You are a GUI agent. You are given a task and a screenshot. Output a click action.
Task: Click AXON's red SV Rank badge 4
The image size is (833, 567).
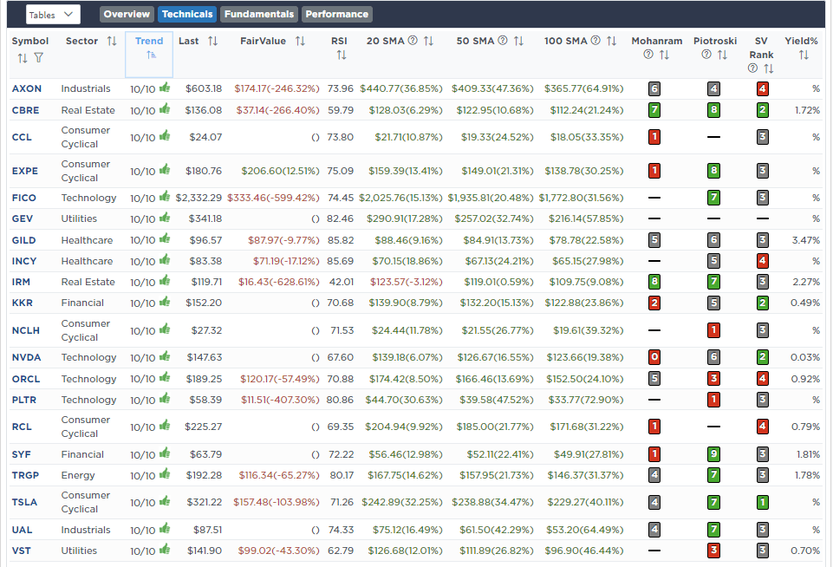click(762, 88)
